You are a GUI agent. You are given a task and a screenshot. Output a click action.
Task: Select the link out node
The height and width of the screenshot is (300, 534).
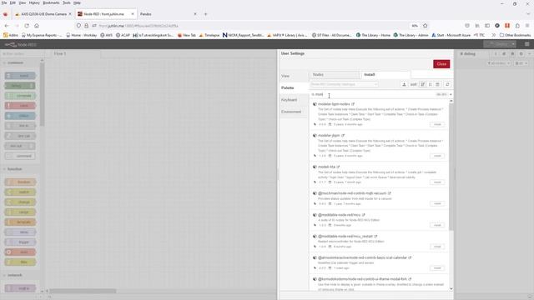click(x=20, y=146)
